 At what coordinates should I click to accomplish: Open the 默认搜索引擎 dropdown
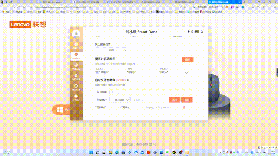111,50
